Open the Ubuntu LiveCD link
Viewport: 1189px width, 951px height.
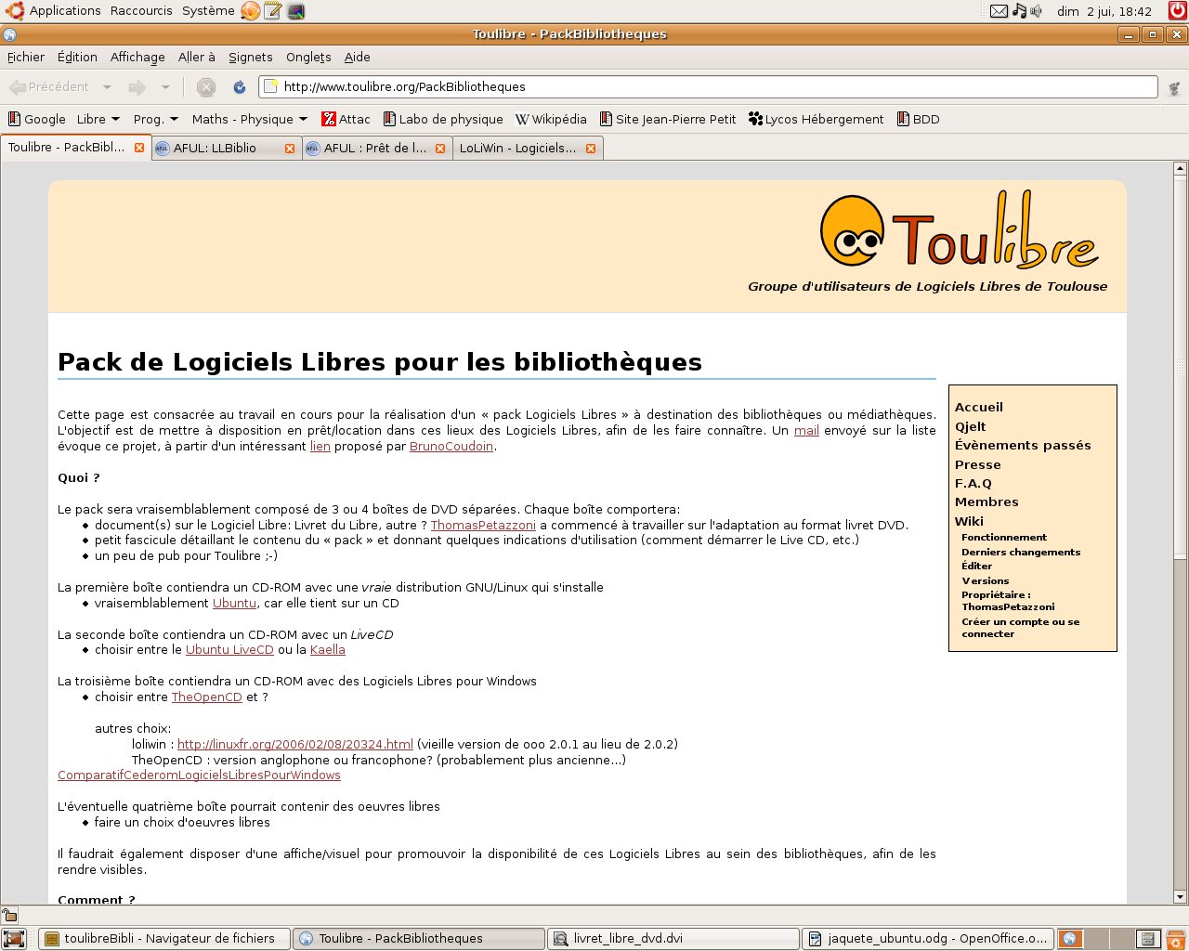pos(229,650)
